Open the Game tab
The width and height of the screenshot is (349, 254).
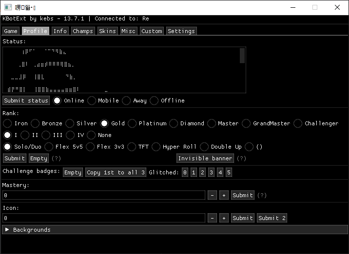[11, 31]
